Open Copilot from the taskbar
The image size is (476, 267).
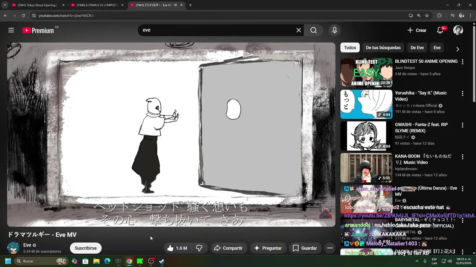(x=74, y=261)
